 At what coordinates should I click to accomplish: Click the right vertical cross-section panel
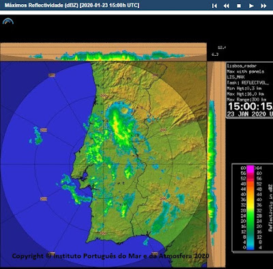(216, 164)
